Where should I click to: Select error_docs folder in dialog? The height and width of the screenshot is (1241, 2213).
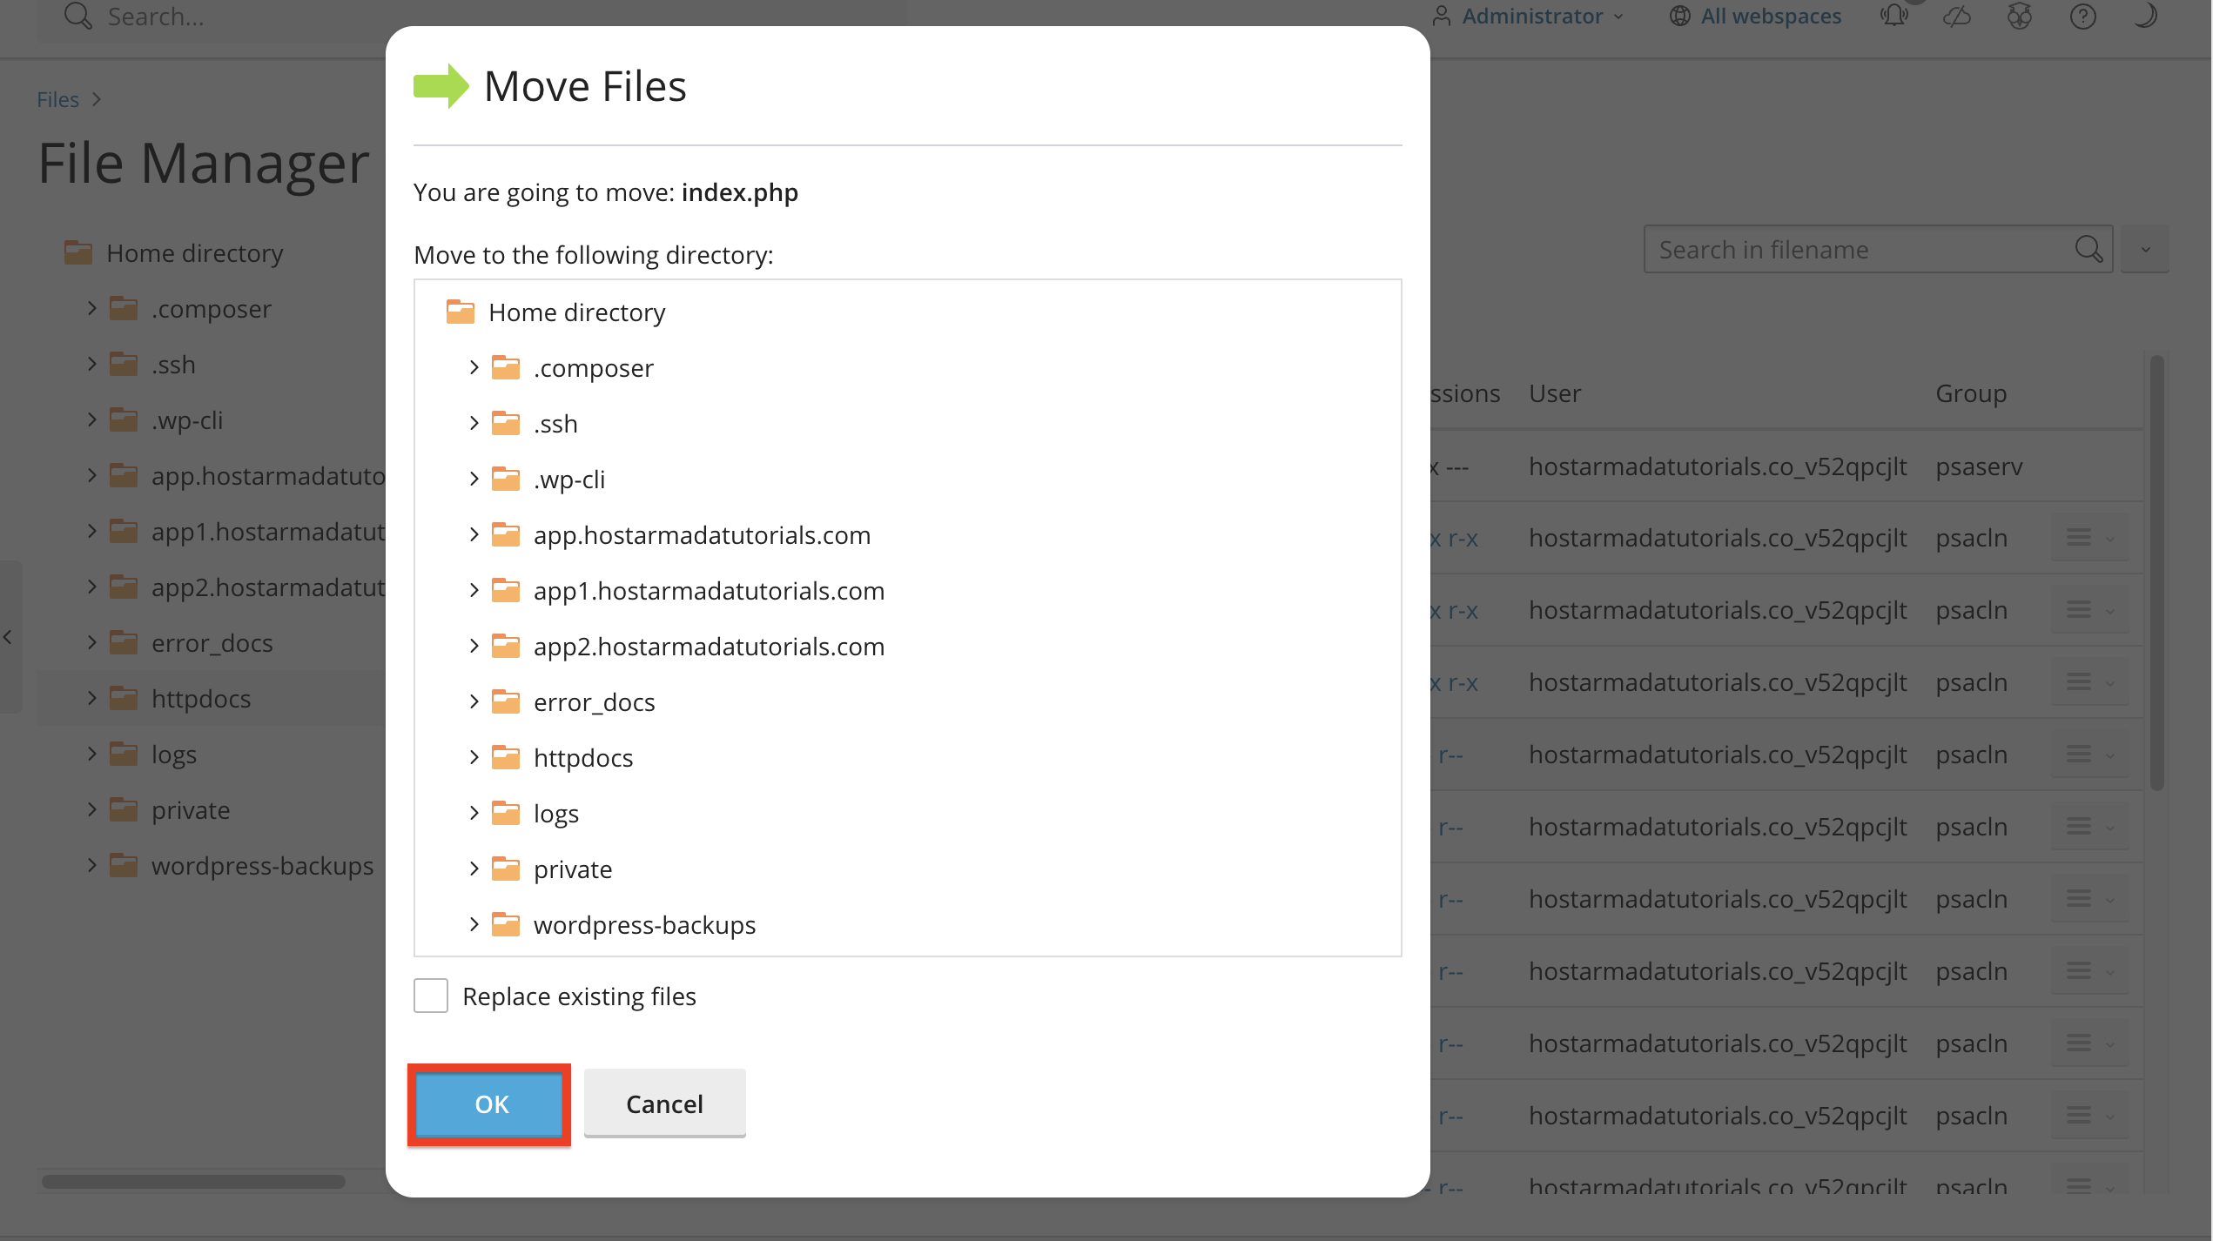tap(594, 702)
